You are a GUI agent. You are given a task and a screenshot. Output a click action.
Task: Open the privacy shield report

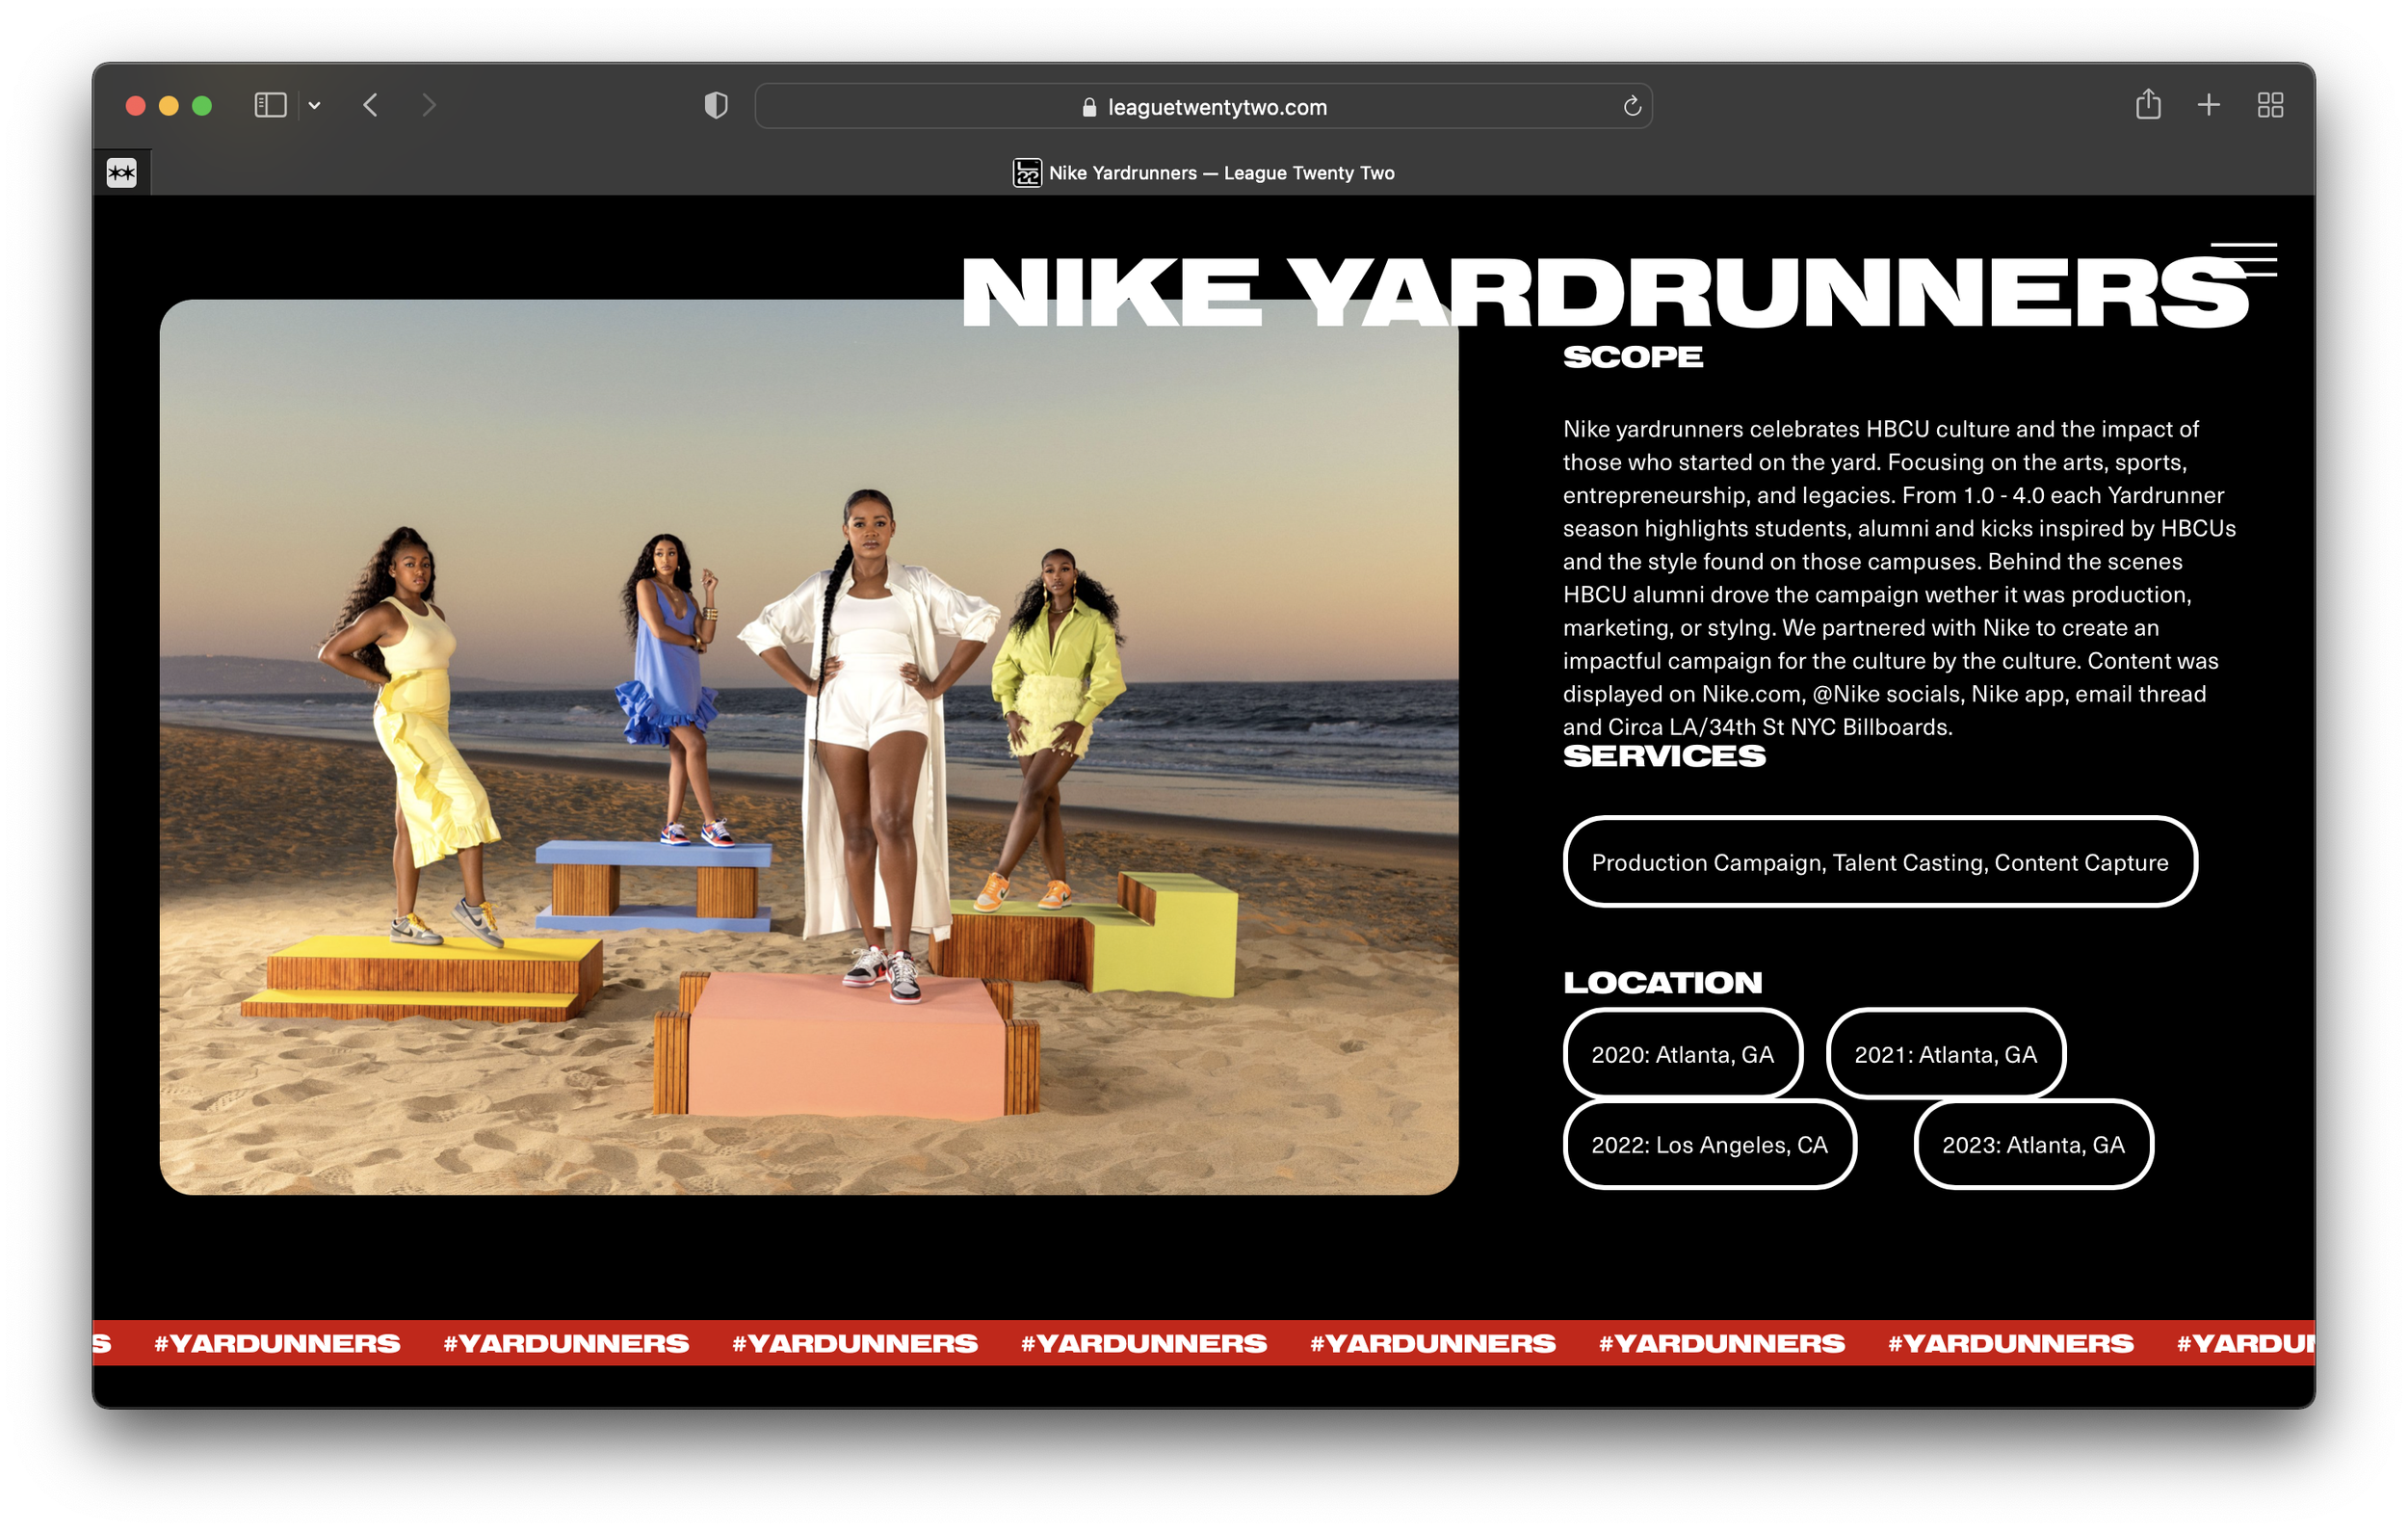pyautogui.click(x=716, y=105)
